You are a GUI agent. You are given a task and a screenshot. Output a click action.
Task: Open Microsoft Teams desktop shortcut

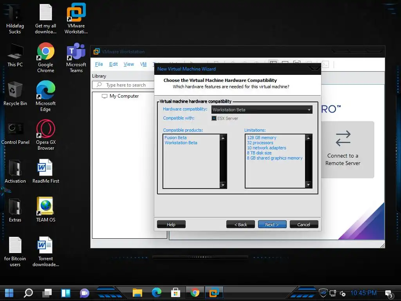click(76, 58)
